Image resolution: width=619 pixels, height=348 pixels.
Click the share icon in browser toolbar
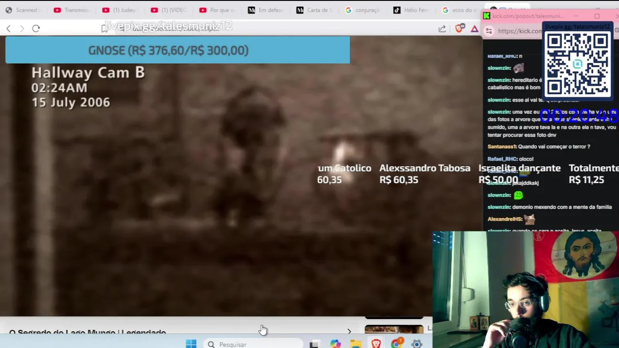442,29
